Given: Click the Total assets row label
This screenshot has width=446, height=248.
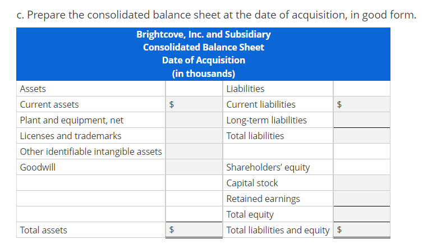Looking at the screenshot, I should pyautogui.click(x=44, y=230).
